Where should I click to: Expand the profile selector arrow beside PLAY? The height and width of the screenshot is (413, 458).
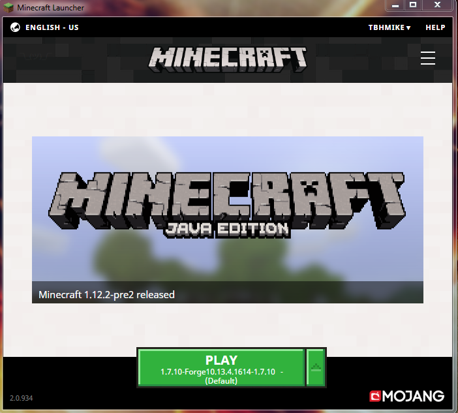[x=316, y=368]
